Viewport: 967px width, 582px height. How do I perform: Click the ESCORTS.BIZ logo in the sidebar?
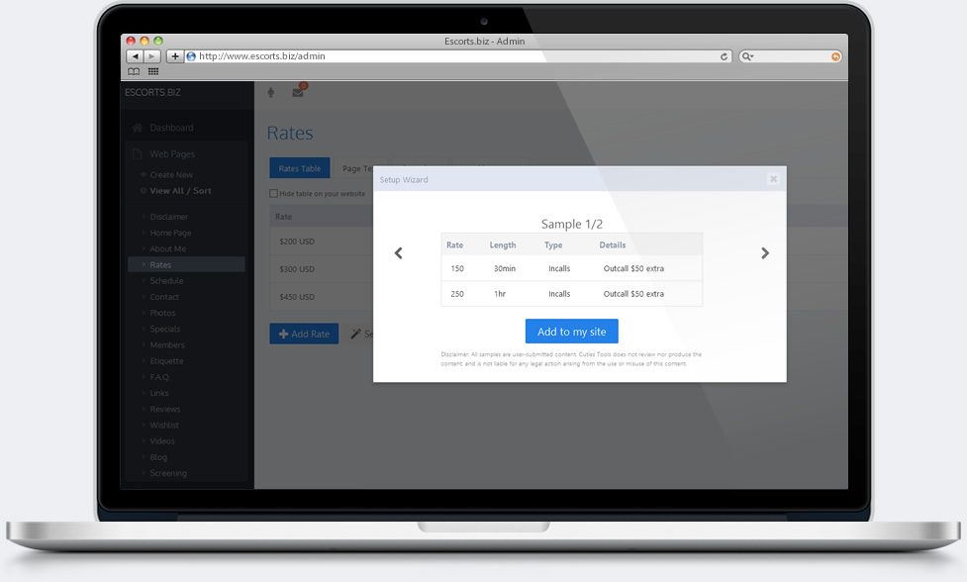pos(153,92)
